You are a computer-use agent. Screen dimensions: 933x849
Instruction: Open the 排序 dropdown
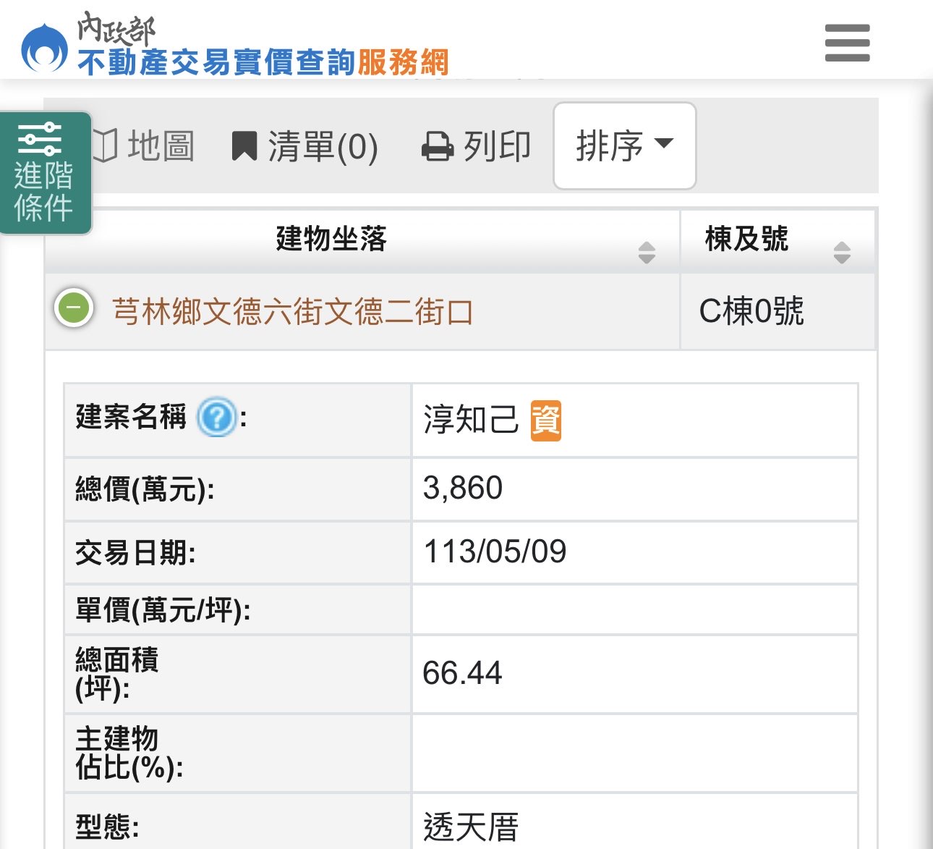(624, 146)
